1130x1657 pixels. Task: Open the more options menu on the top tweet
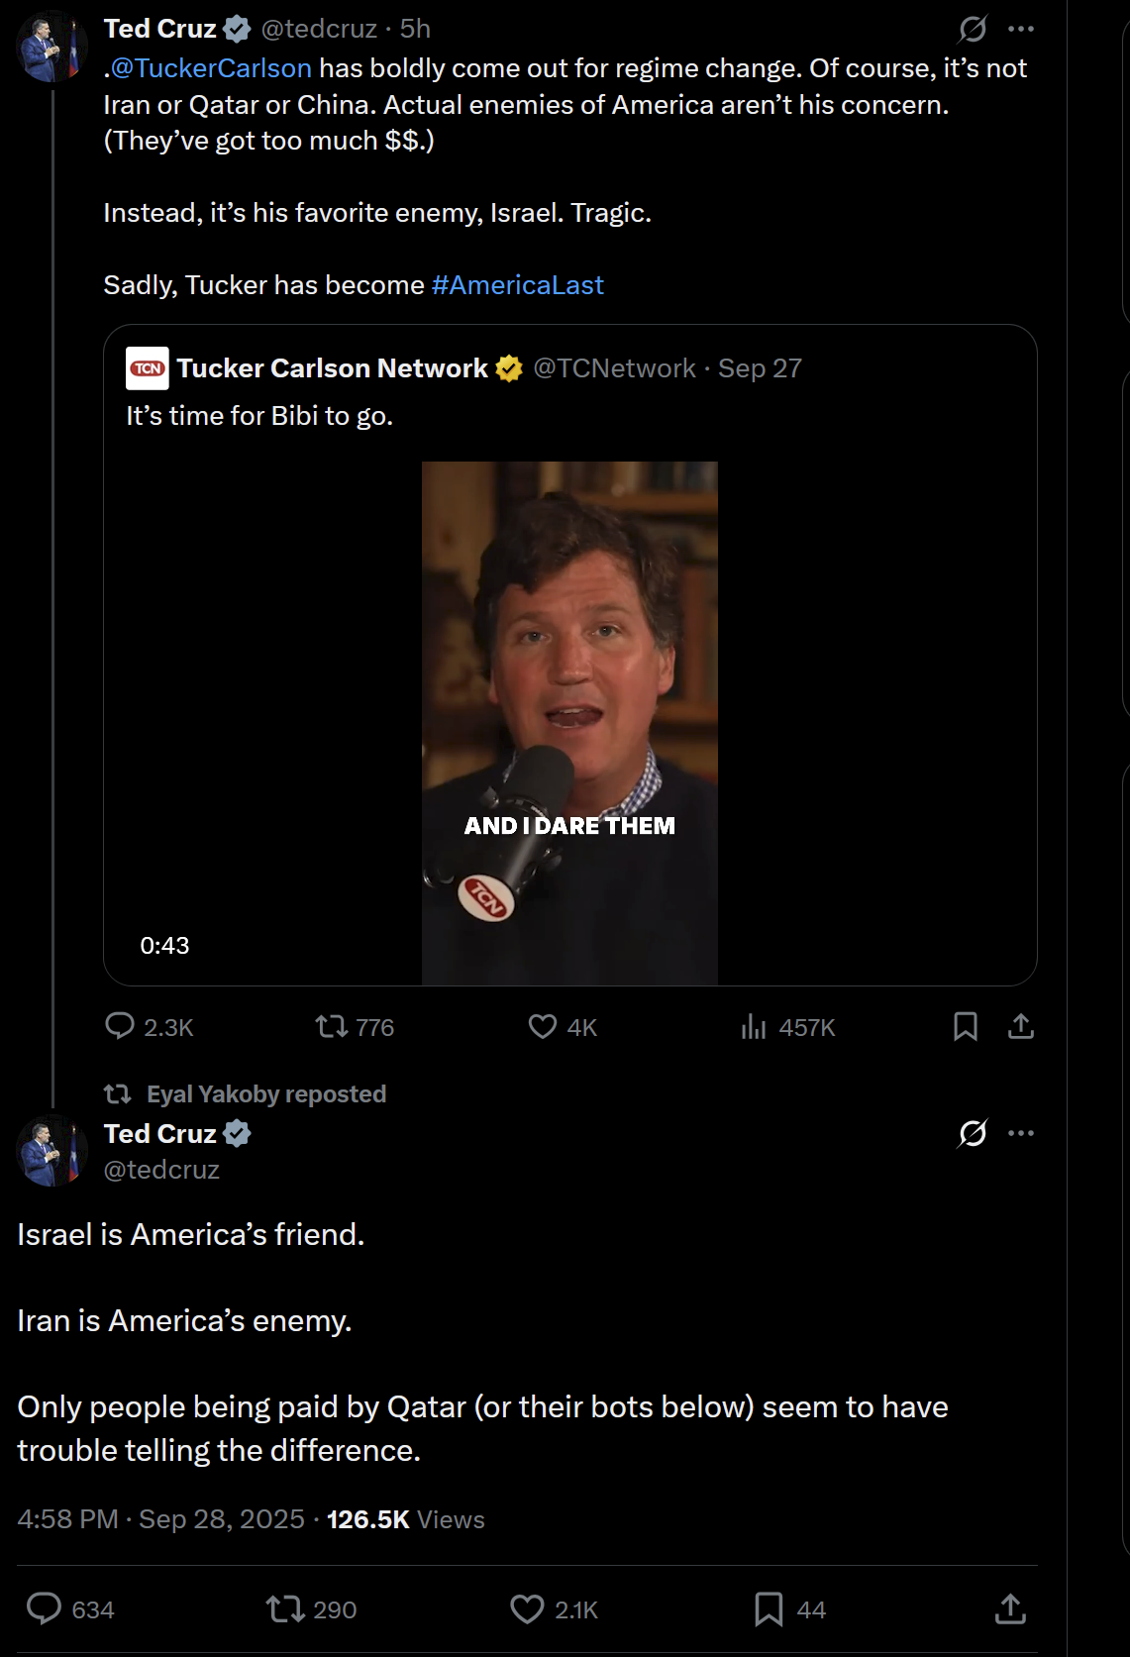tap(1020, 29)
